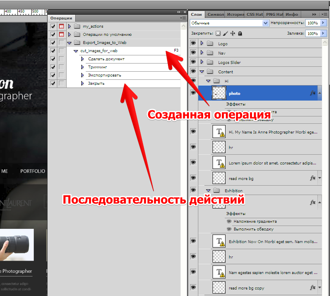Click Export_Images_to_Web set folder icon
Viewport: 330px width, 296px height.
coord(77,43)
